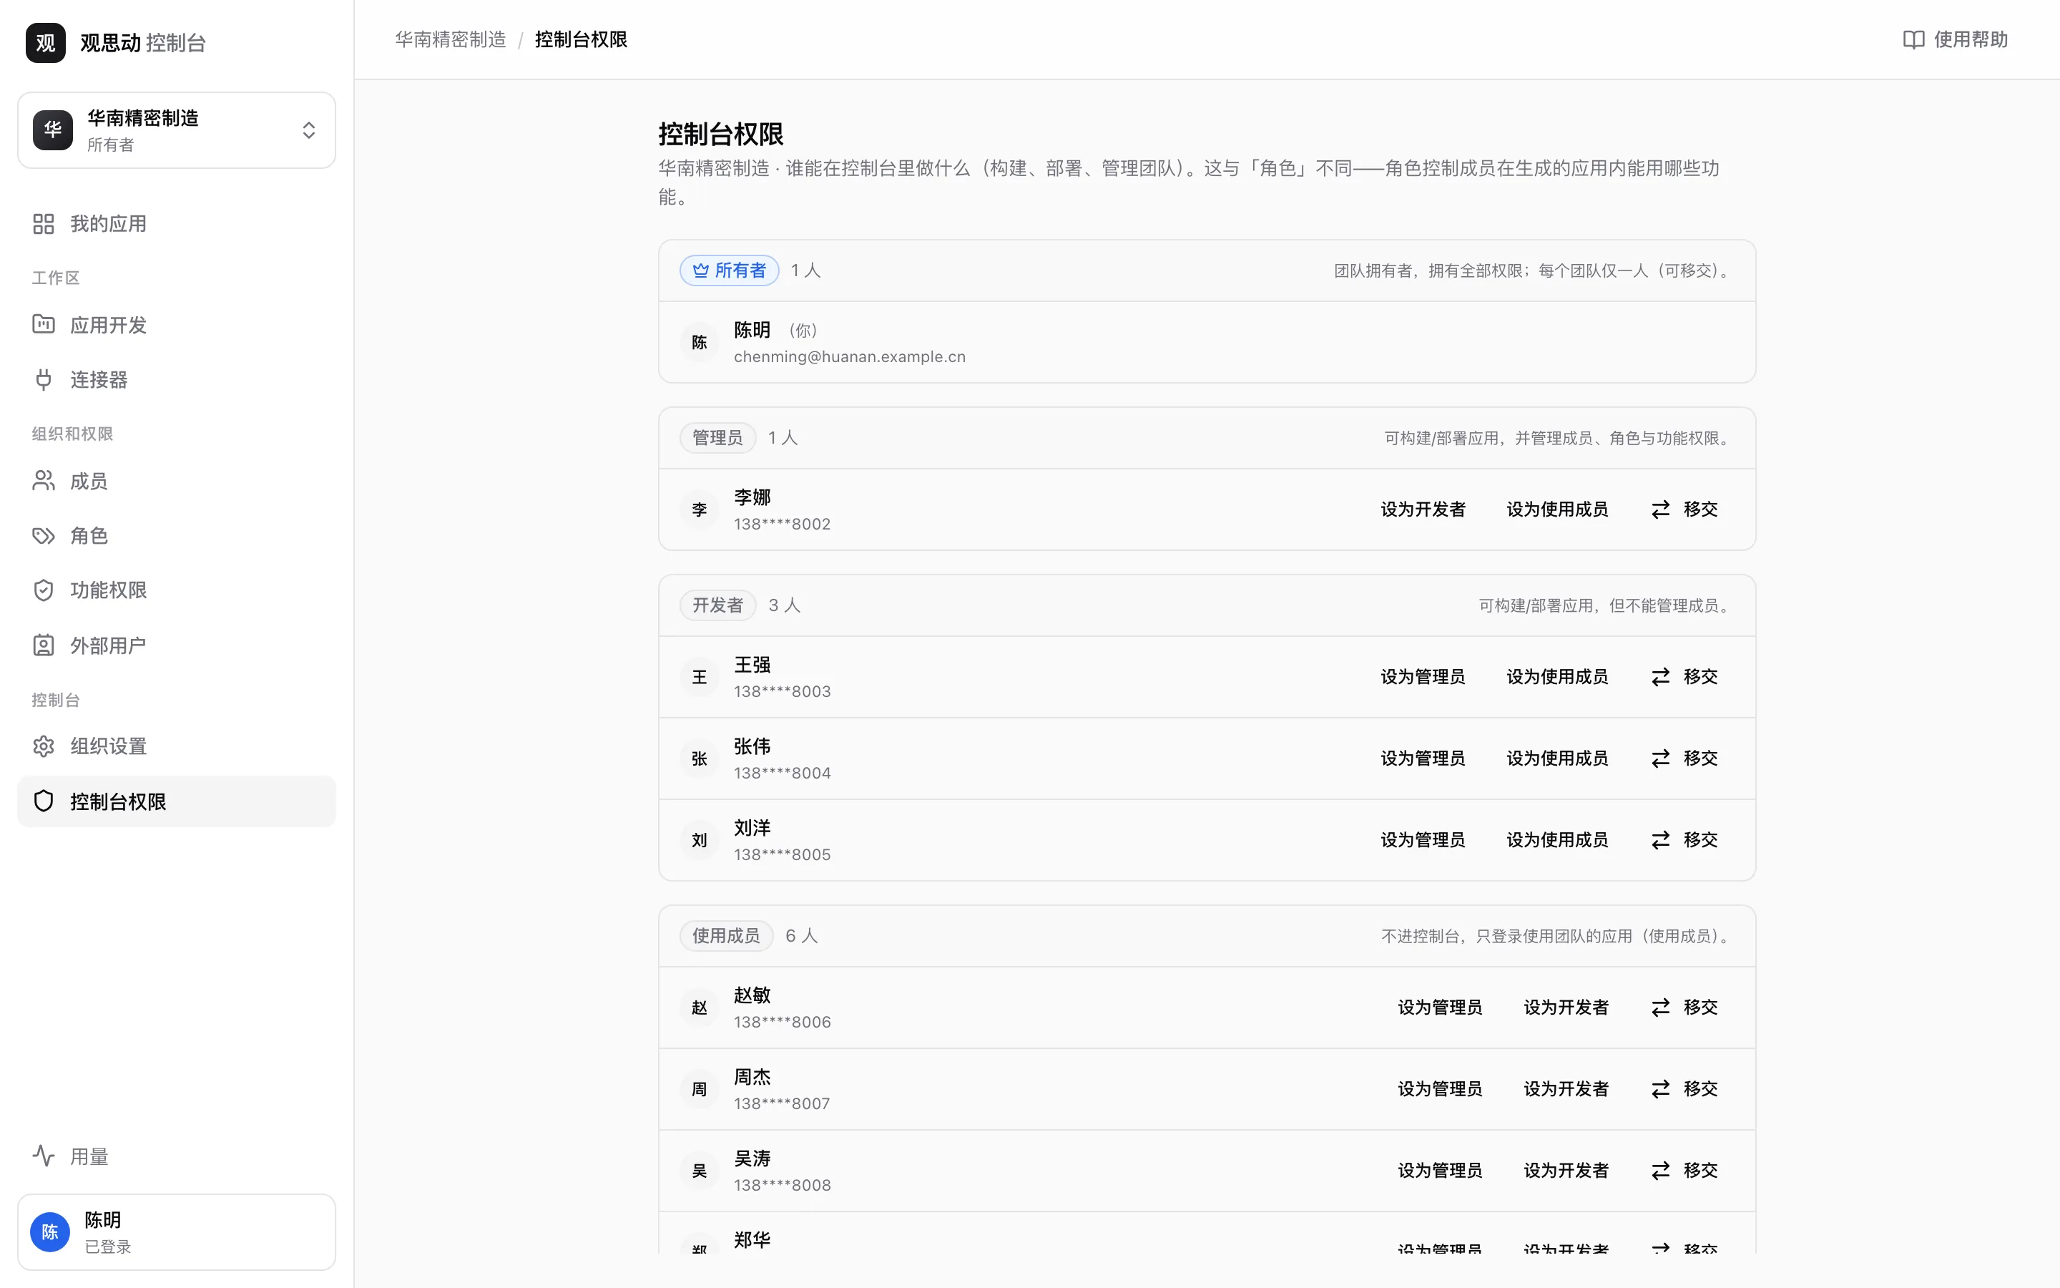Click 移交 text in 张伟 row

click(1701, 758)
